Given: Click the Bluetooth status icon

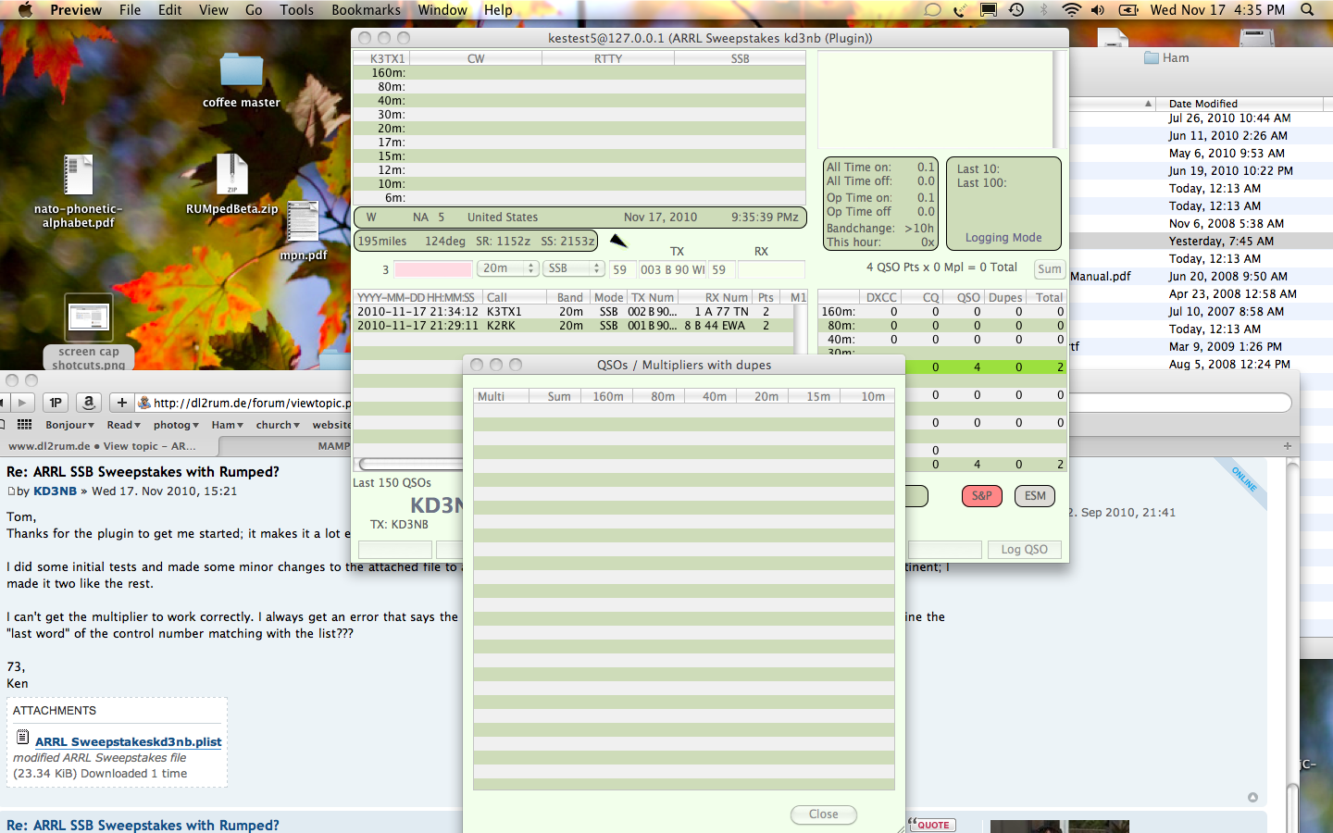Looking at the screenshot, I should 1044,10.
